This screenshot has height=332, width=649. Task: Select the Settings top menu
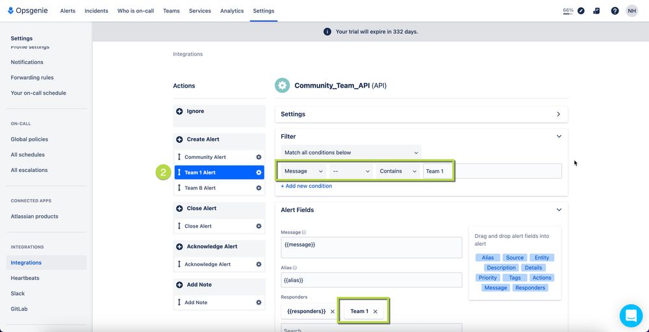pyautogui.click(x=264, y=11)
